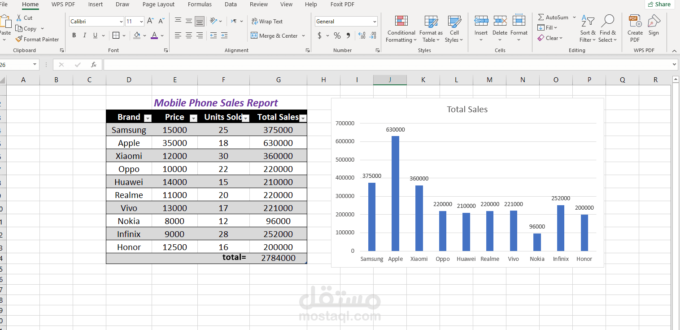Click the Fill button in Editing
680x330 pixels.
(x=548, y=28)
